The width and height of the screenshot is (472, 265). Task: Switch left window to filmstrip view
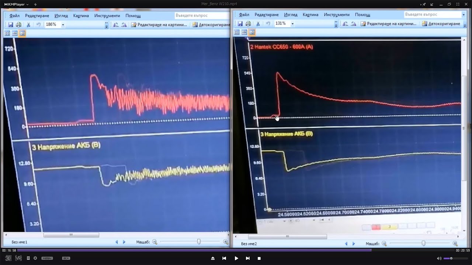point(15,33)
